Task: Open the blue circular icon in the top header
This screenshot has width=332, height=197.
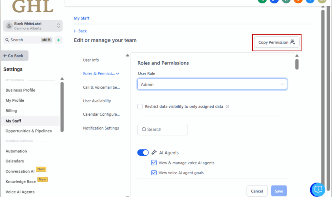Action: click(274, 1)
